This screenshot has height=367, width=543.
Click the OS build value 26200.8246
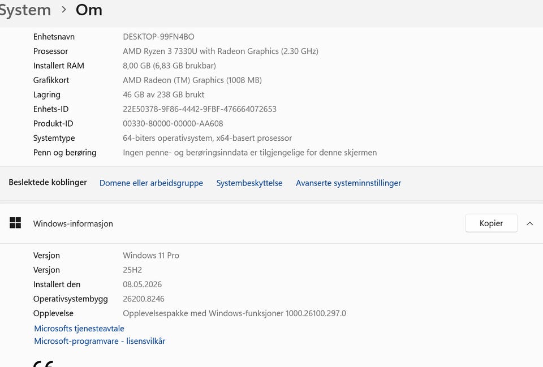click(143, 299)
